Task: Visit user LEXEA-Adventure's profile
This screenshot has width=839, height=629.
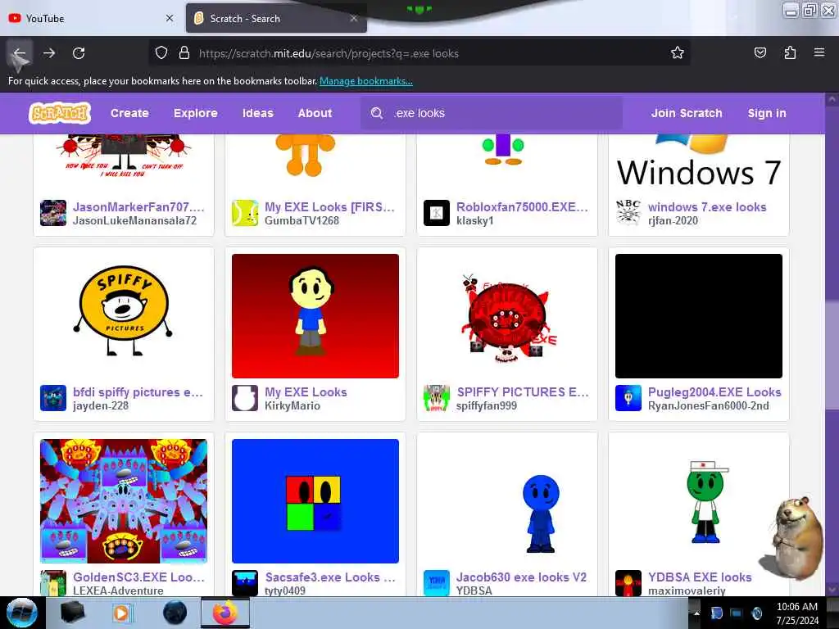Action: pos(118,591)
